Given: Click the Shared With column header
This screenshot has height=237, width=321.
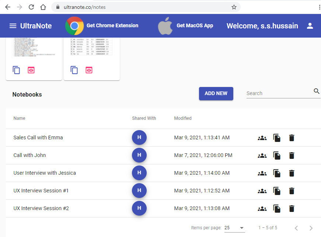Looking at the screenshot, I should click(x=144, y=118).
